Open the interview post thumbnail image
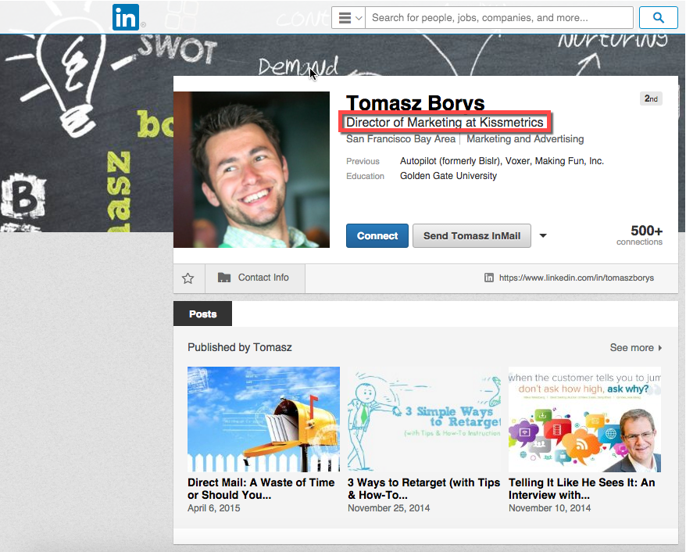Image resolution: width=686 pixels, height=552 pixels. click(584, 419)
